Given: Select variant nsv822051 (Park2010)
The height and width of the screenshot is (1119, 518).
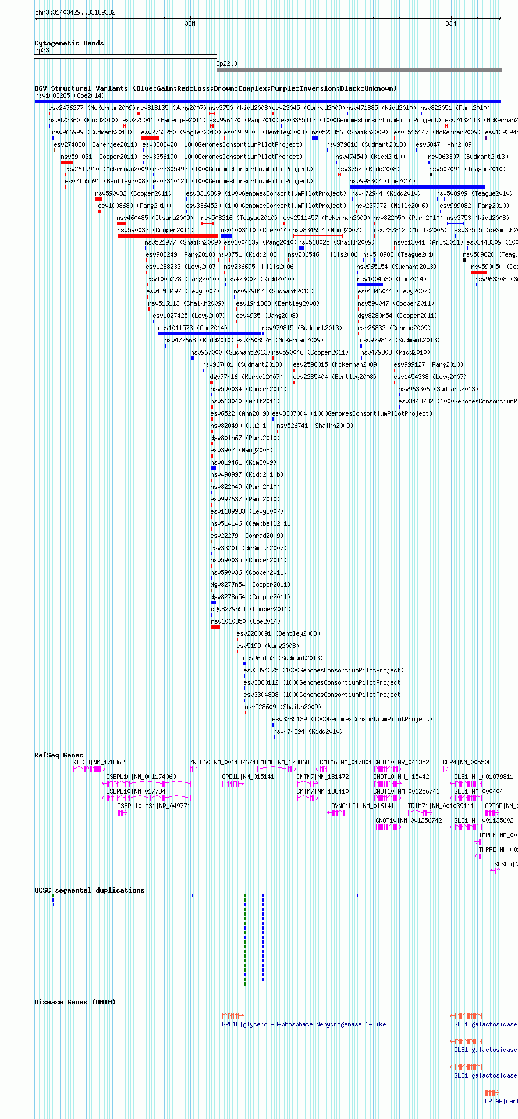Looking at the screenshot, I should (x=455, y=108).
